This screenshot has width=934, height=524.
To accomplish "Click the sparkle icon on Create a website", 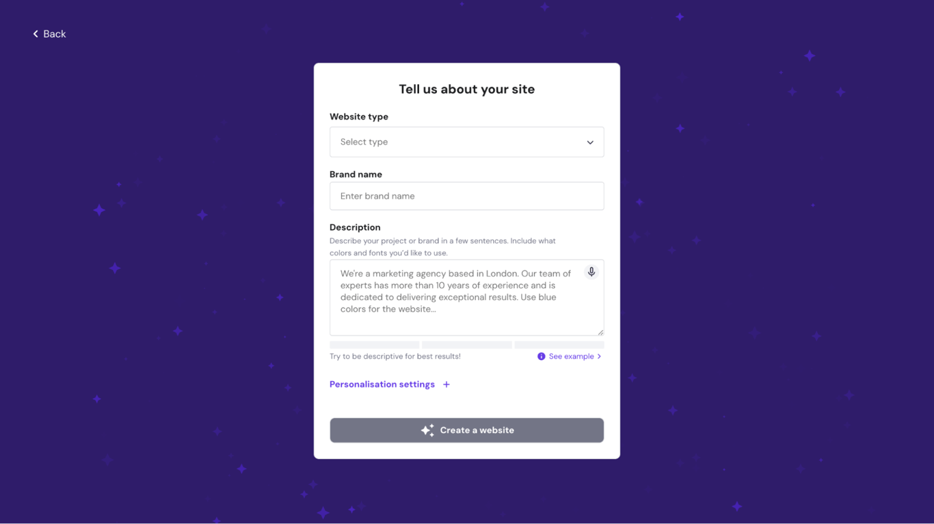I will 428,430.
